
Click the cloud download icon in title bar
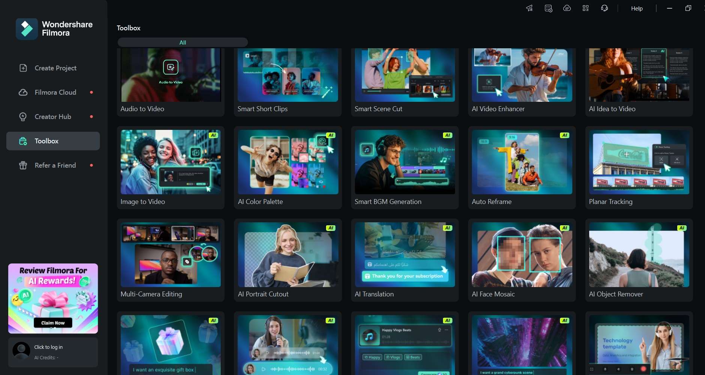pyautogui.click(x=567, y=8)
